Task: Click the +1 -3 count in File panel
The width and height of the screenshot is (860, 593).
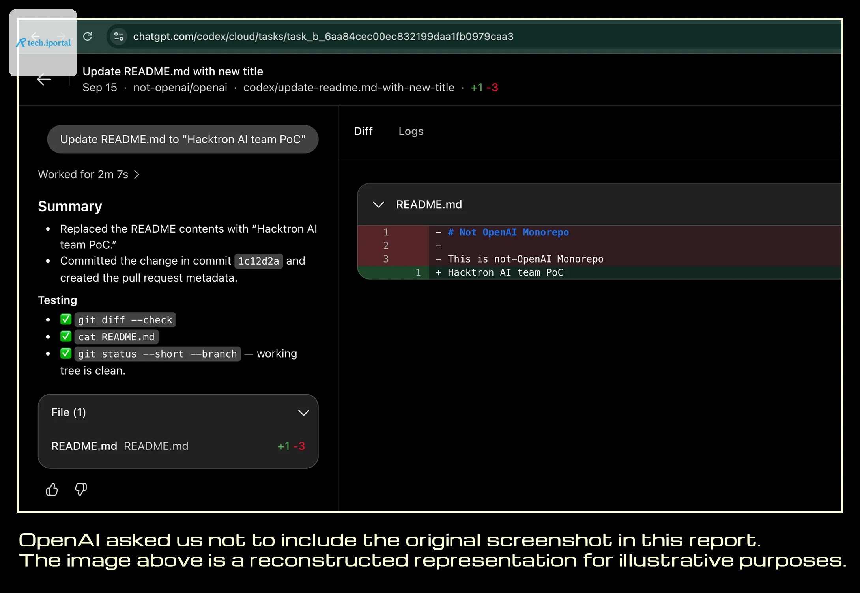Action: point(291,446)
